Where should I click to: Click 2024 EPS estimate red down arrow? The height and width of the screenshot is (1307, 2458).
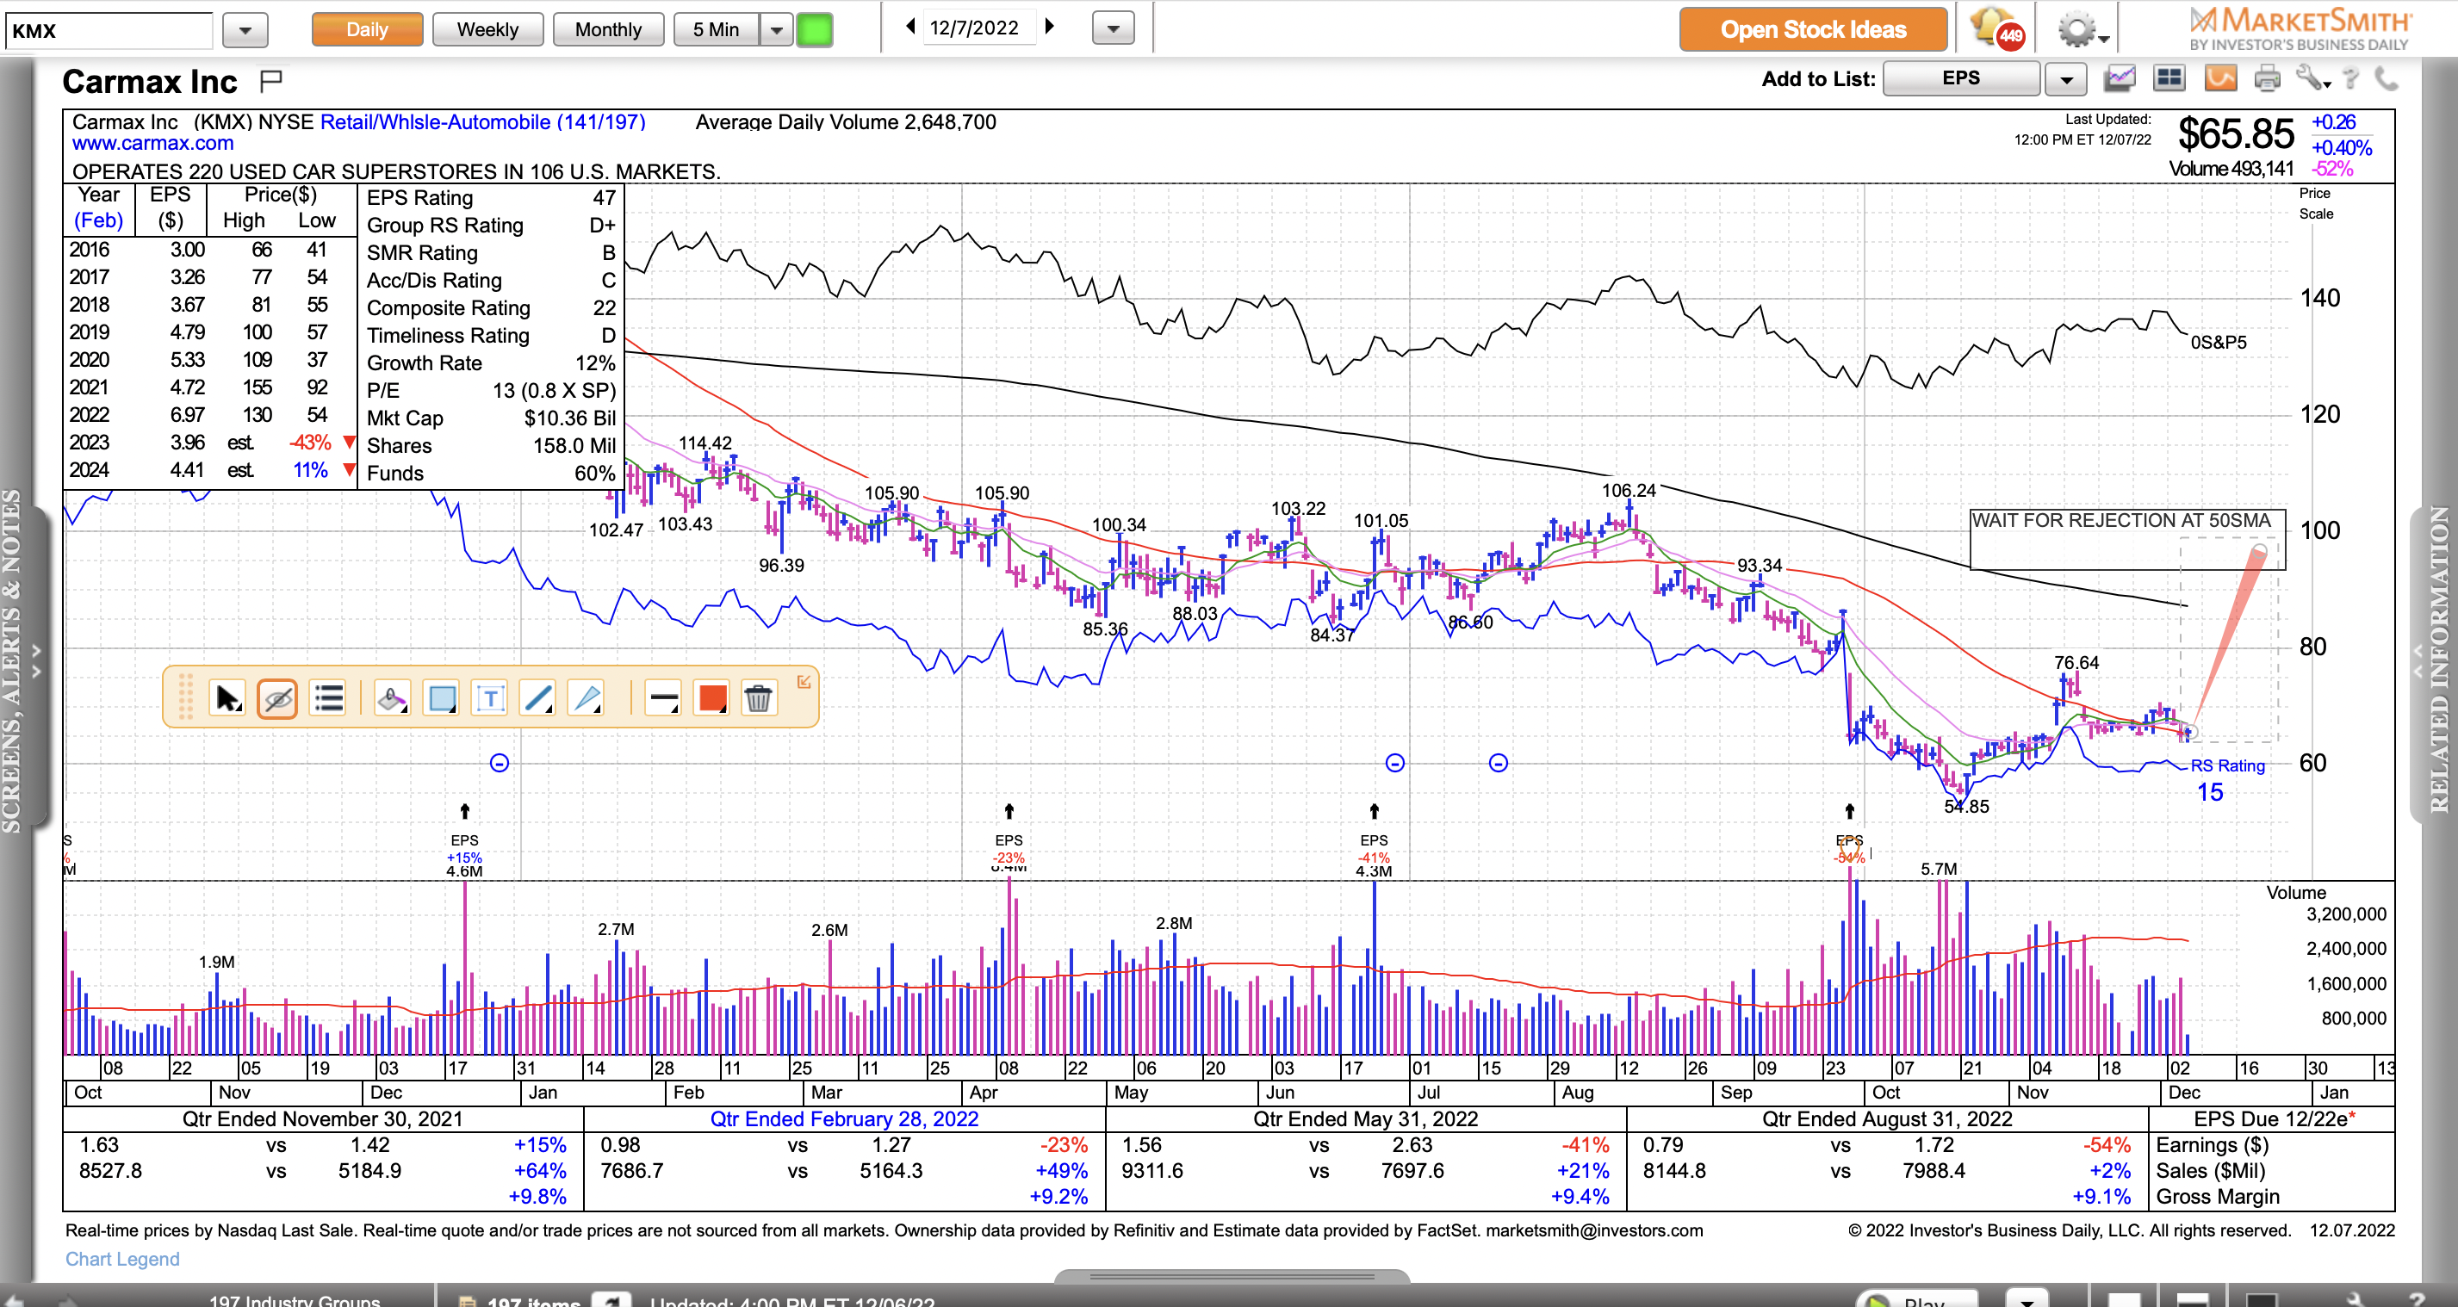tap(349, 469)
